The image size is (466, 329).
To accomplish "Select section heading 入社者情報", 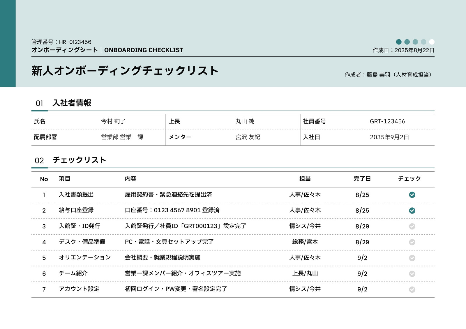I will (x=72, y=103).
